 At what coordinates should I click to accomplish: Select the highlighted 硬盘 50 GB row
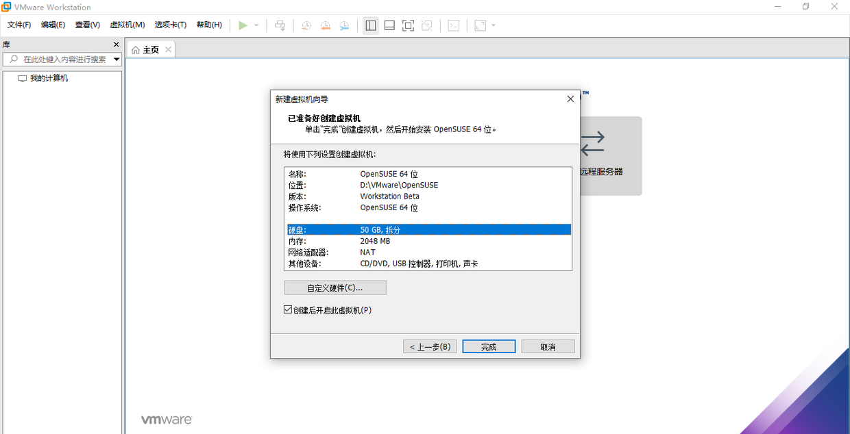(x=428, y=229)
